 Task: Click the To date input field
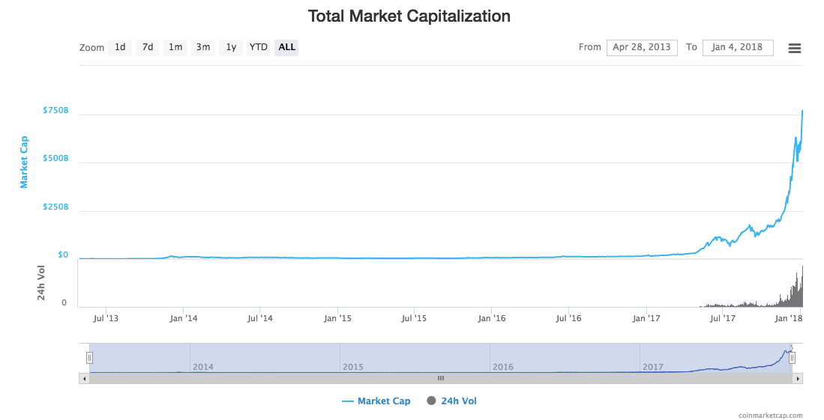tap(737, 47)
